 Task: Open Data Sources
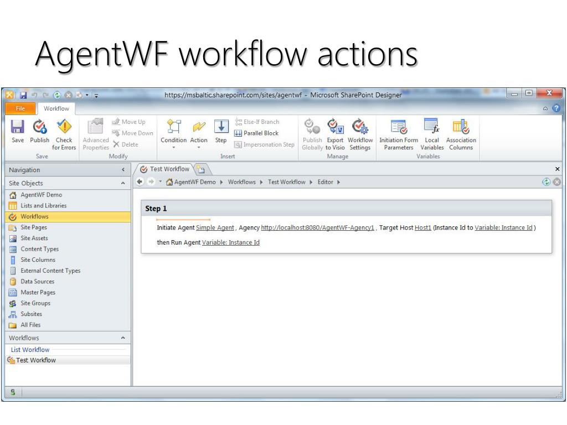click(68, 282)
